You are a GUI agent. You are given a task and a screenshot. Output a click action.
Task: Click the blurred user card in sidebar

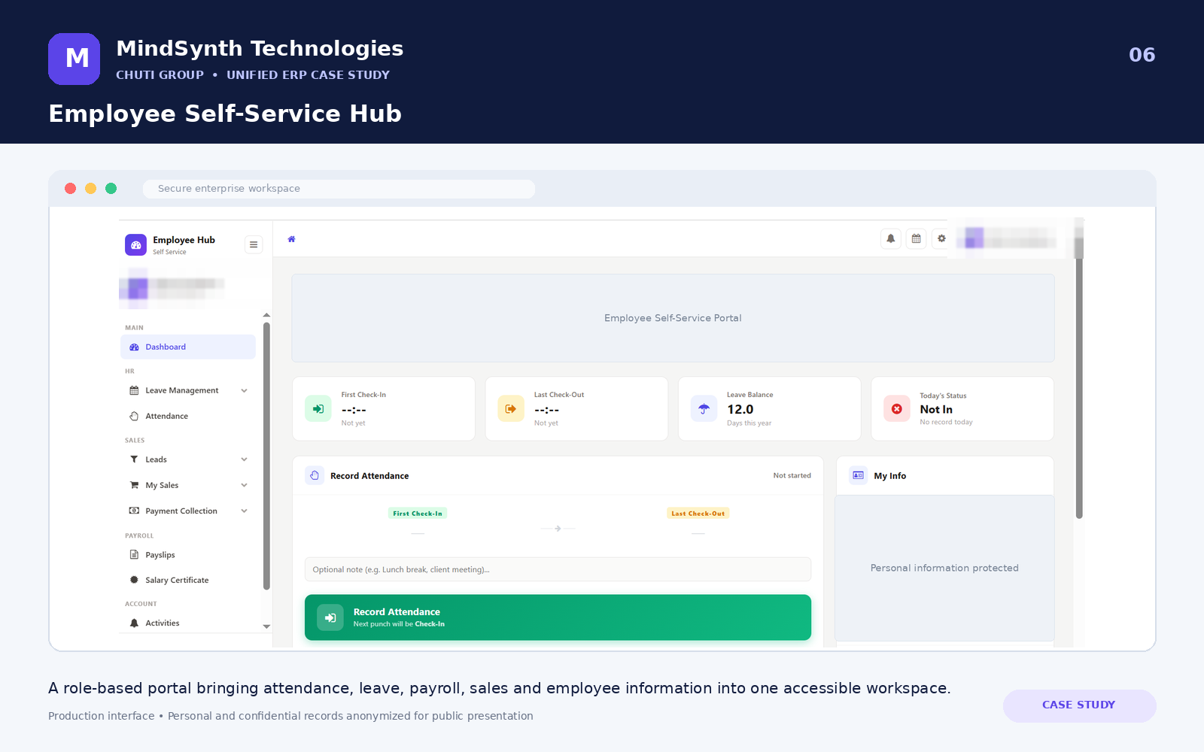[x=173, y=287]
